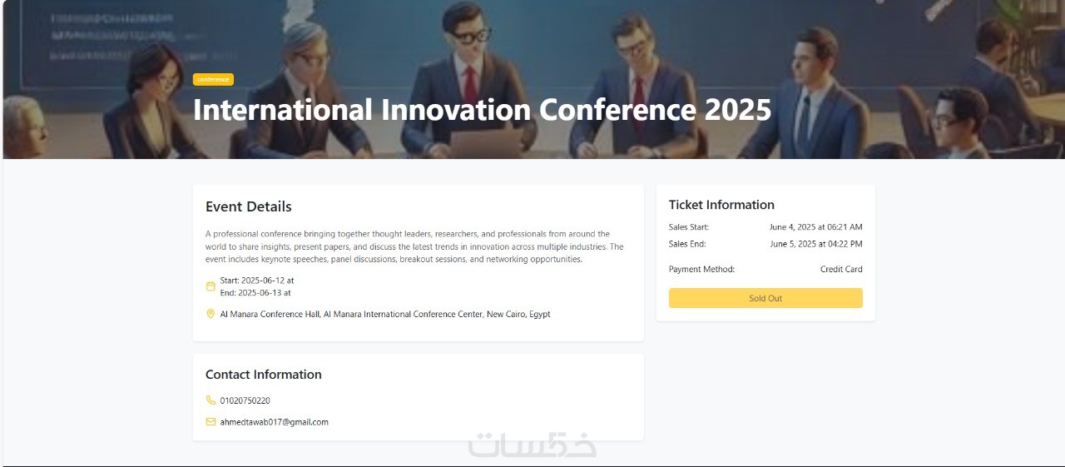Click the location pin icon
Image resolution: width=1065 pixels, height=467 pixels.
click(211, 314)
